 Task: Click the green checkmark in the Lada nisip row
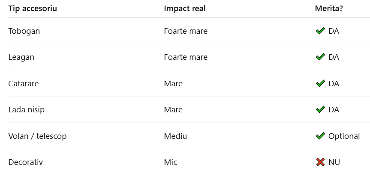click(x=320, y=110)
